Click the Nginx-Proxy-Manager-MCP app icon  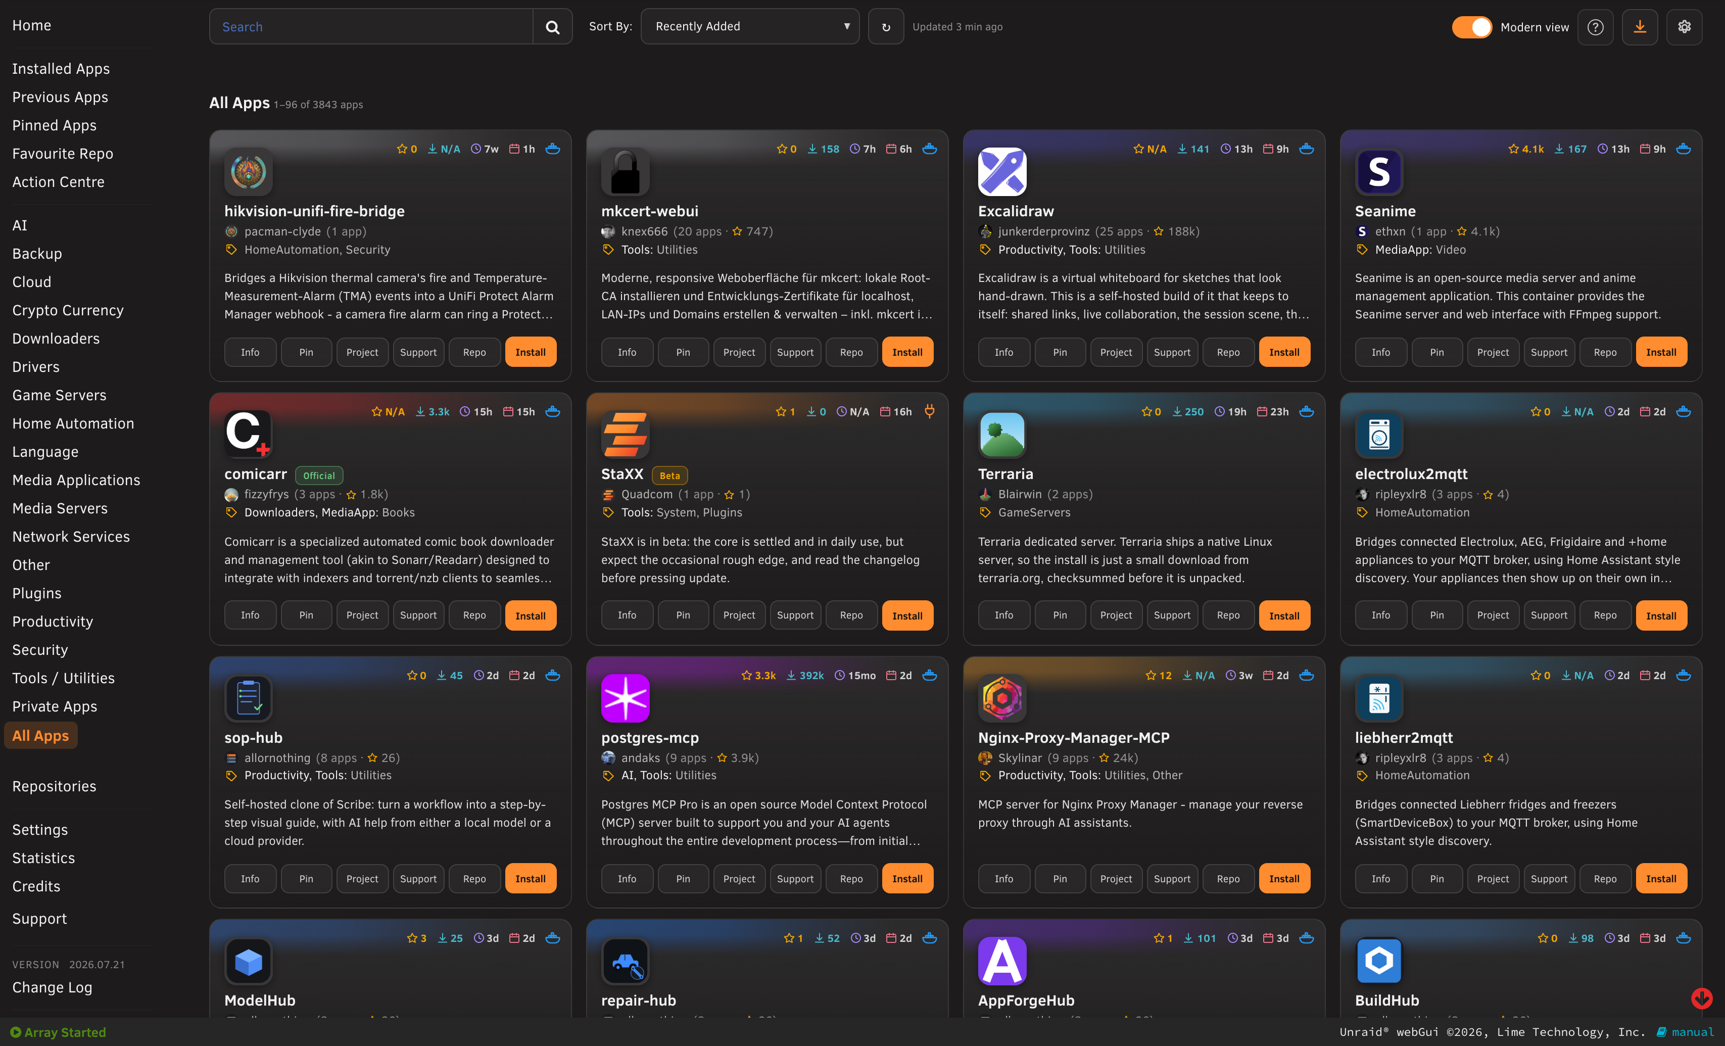click(x=1002, y=698)
